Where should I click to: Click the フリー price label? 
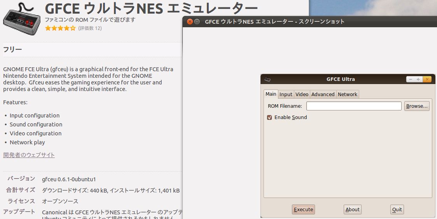[x=12, y=50]
